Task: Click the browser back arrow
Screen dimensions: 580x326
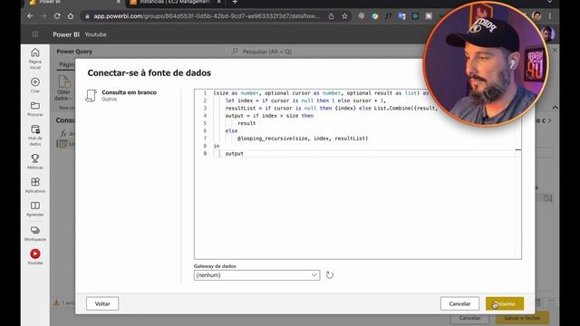Action: pos(30,16)
